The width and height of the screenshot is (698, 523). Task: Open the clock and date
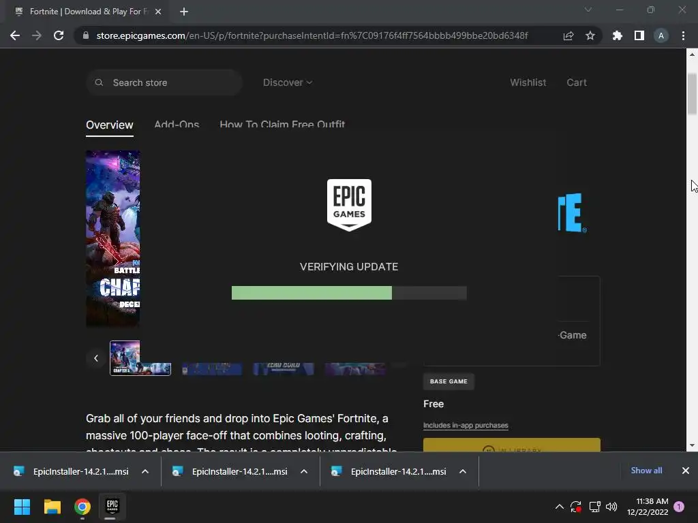pyautogui.click(x=648, y=507)
